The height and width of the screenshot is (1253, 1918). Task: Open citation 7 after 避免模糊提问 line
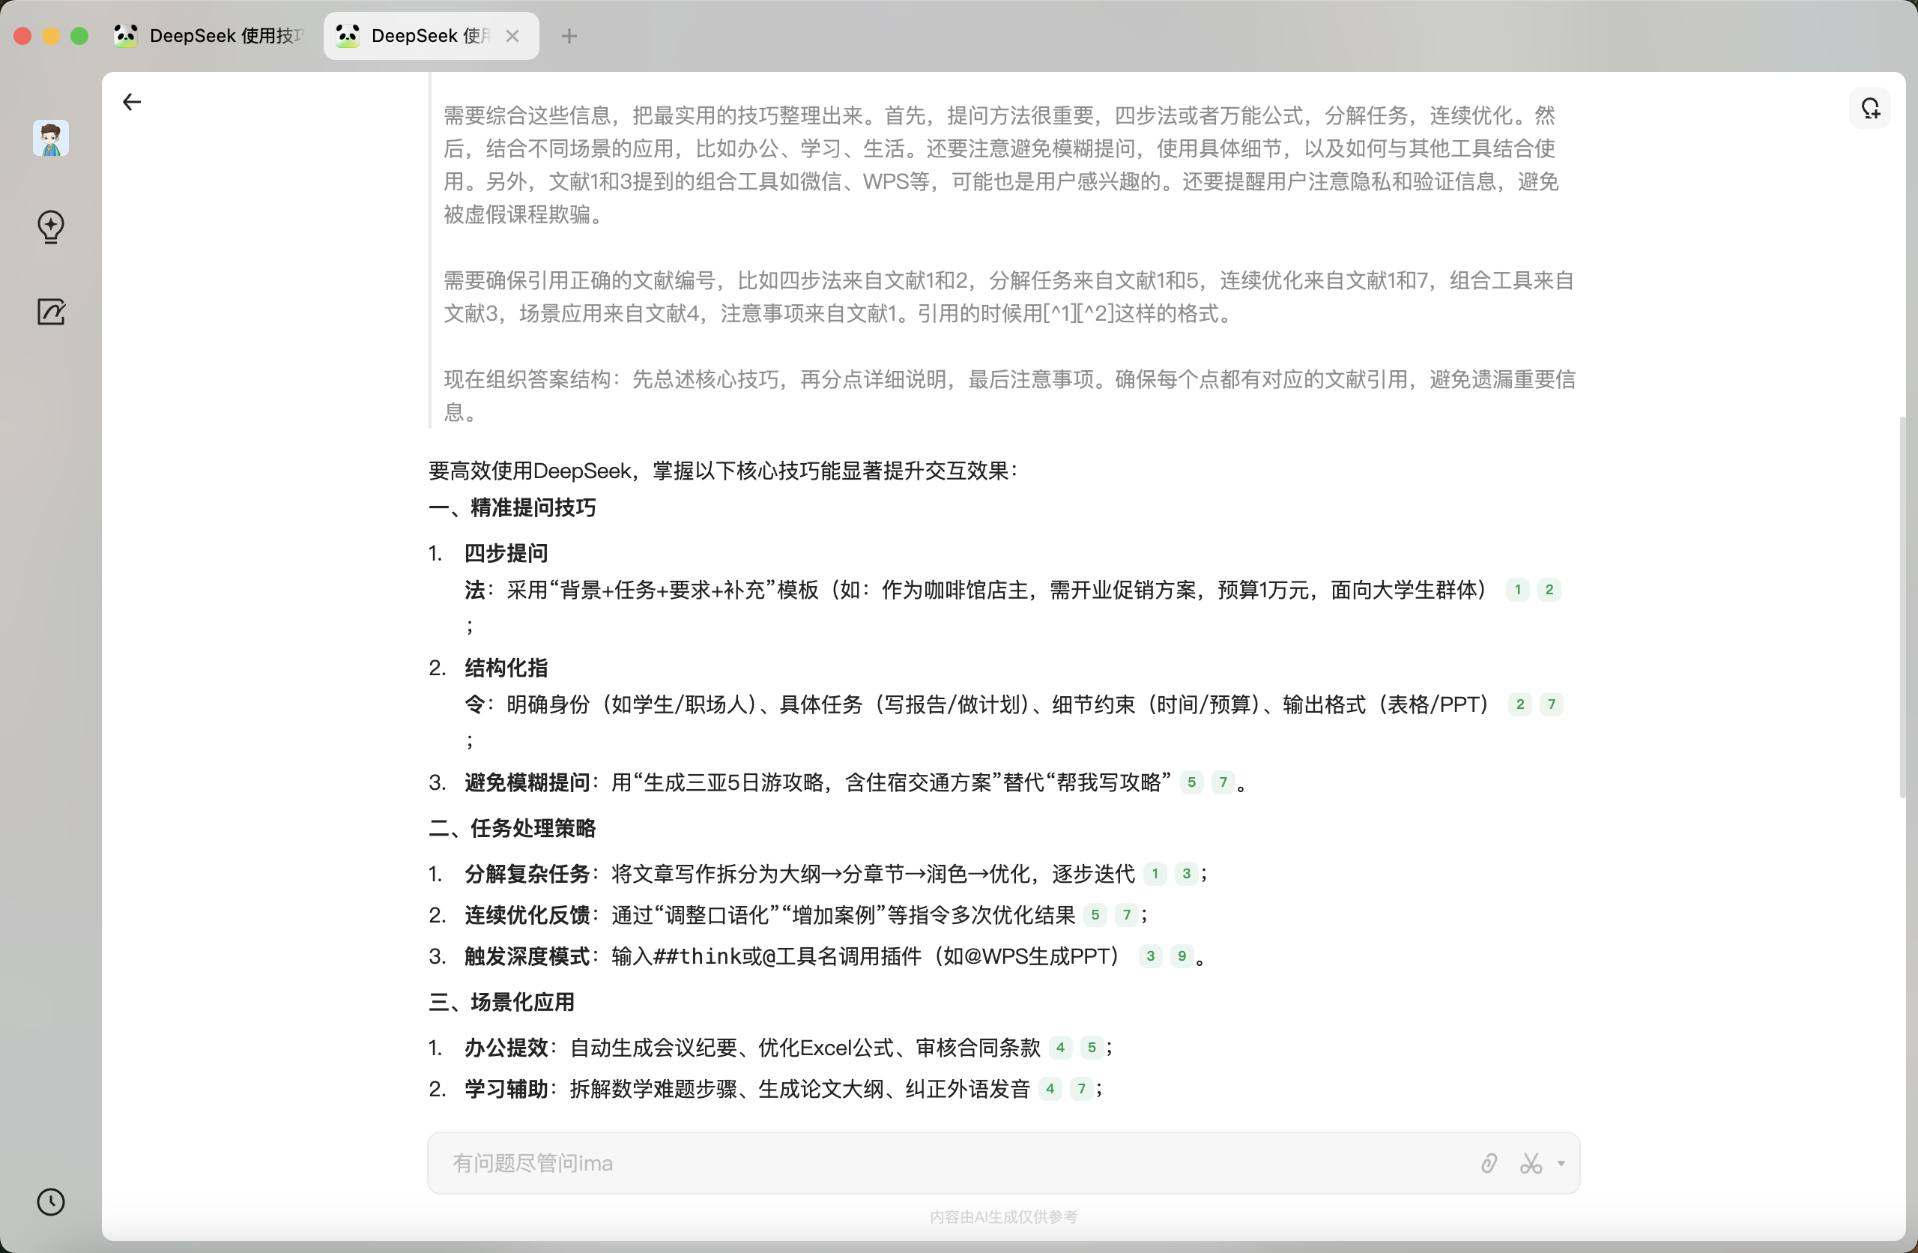[1223, 782]
